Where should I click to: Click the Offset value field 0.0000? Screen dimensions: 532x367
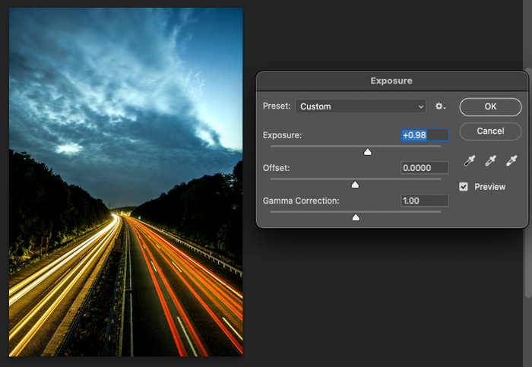(x=424, y=168)
